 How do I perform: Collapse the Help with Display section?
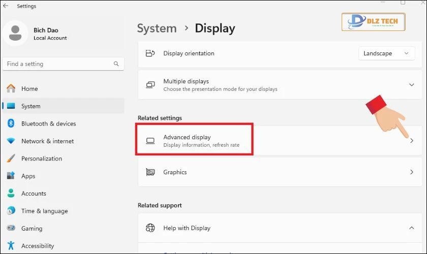[411, 228]
